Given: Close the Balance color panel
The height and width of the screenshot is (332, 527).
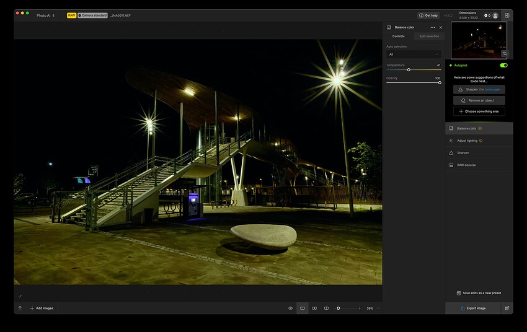Looking at the screenshot, I should [x=441, y=27].
